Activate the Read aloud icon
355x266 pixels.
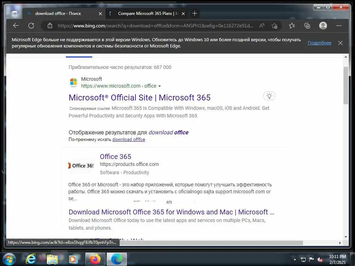tap(262, 26)
